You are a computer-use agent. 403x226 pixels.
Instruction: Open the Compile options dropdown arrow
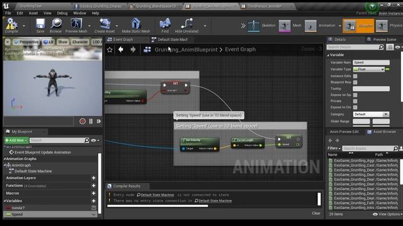(x=24, y=26)
